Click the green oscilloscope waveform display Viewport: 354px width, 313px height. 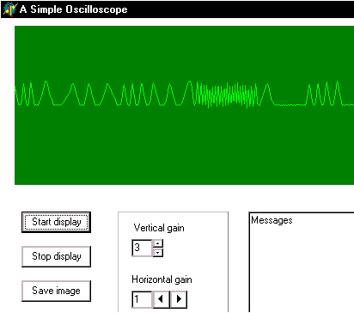click(x=184, y=105)
